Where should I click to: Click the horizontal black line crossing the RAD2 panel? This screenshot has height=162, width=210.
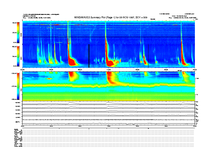pos(109,37)
